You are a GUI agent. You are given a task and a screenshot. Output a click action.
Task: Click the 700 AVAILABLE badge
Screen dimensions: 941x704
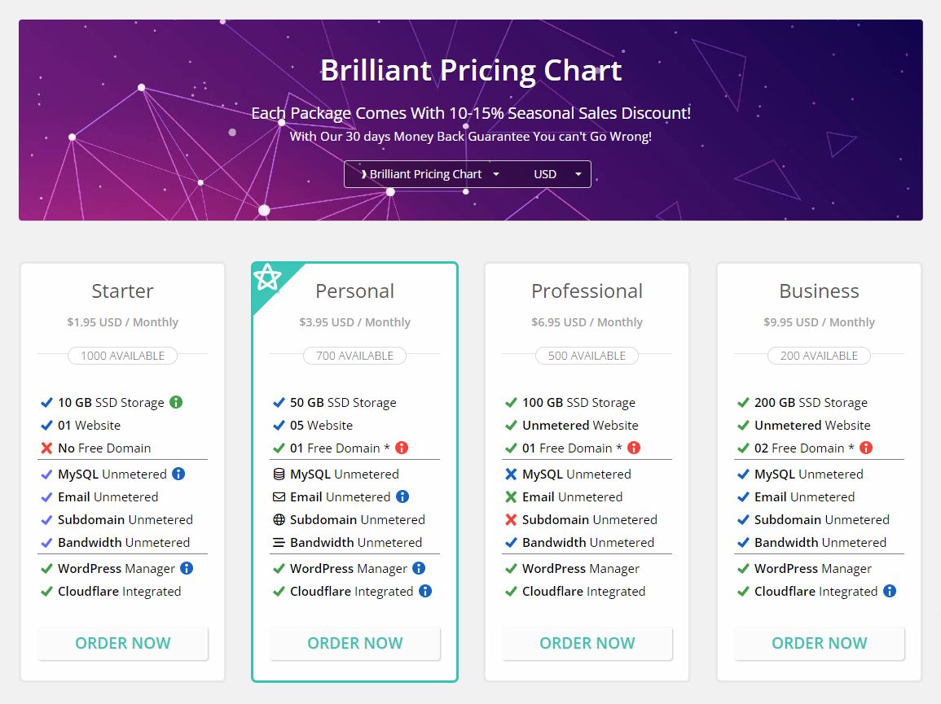click(354, 356)
